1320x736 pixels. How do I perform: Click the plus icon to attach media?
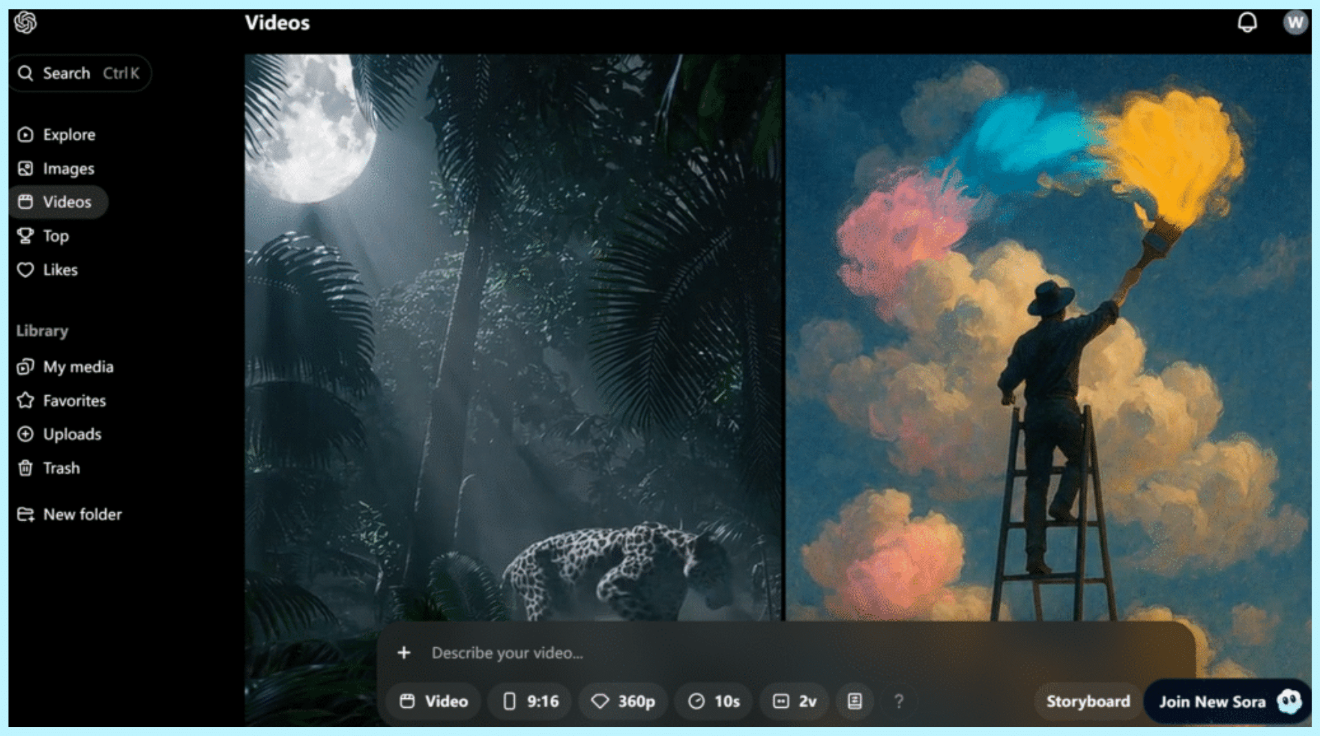pyautogui.click(x=404, y=653)
